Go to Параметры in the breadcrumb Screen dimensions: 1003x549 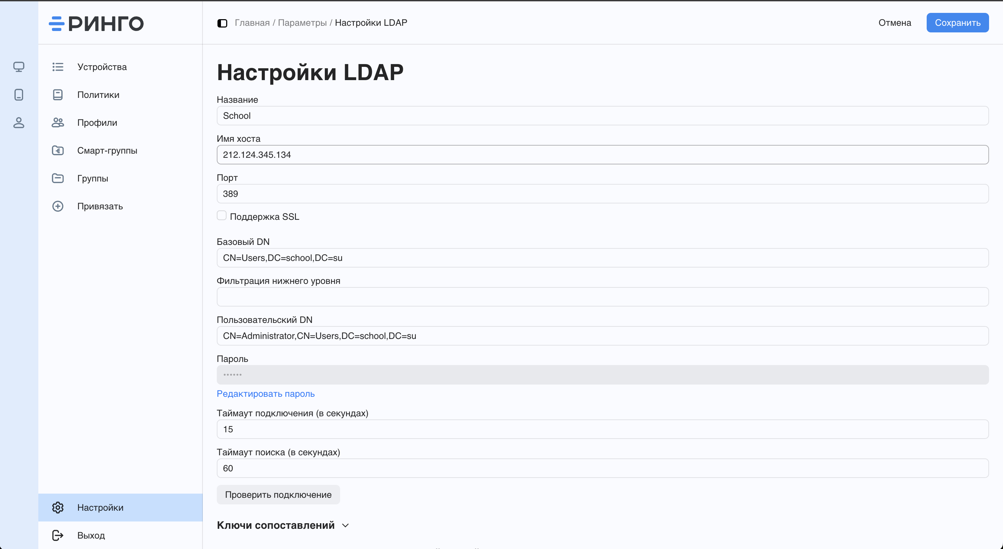pyautogui.click(x=302, y=23)
